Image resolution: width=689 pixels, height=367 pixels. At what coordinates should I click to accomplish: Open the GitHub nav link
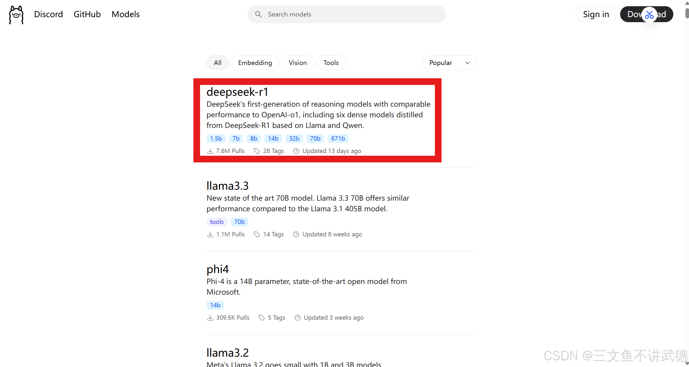(87, 14)
